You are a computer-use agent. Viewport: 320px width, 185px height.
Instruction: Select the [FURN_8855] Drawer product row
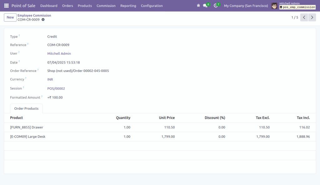point(27,127)
